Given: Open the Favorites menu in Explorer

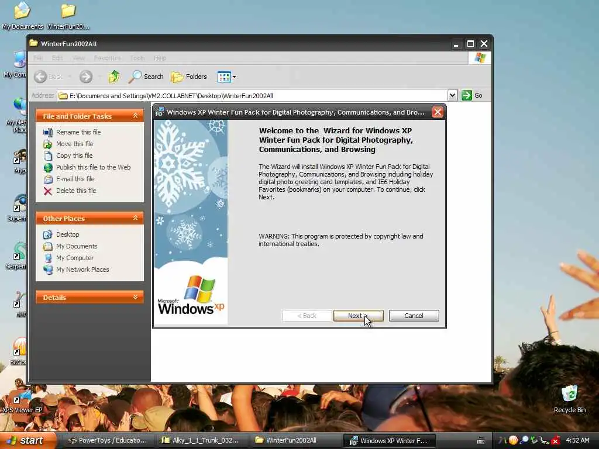Looking at the screenshot, I should coord(108,58).
